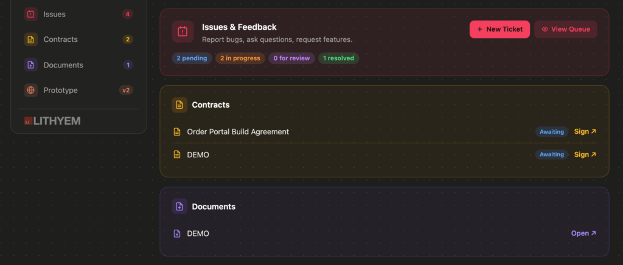Open the View Queue button
Image resolution: width=623 pixels, height=265 pixels.
point(566,29)
